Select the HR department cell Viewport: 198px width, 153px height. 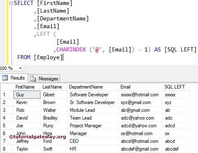point(93,149)
